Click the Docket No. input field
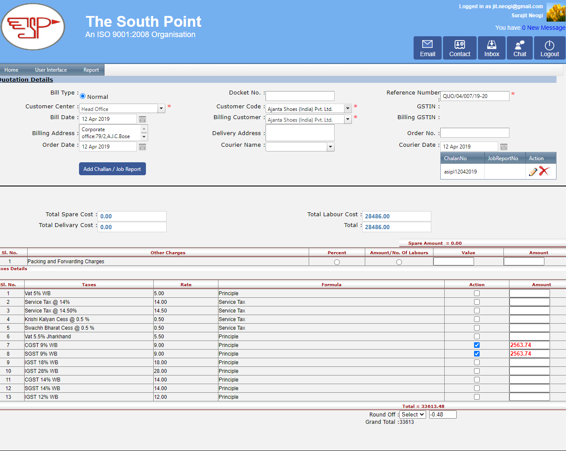Image resolution: width=566 pixels, height=451 pixels. point(300,96)
